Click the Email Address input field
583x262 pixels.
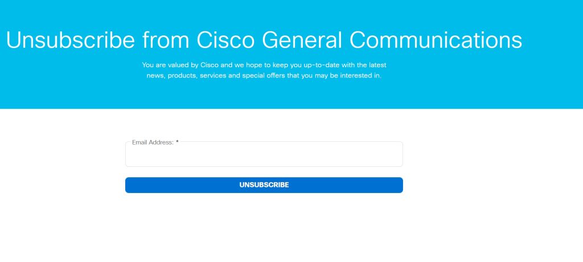point(264,156)
